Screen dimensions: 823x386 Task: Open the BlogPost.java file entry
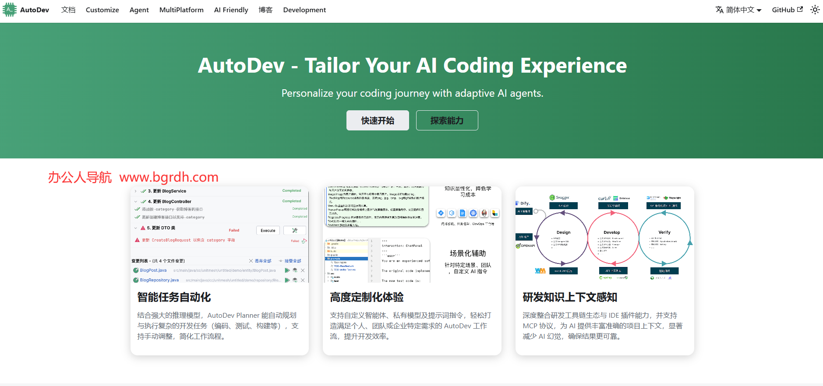153,270
